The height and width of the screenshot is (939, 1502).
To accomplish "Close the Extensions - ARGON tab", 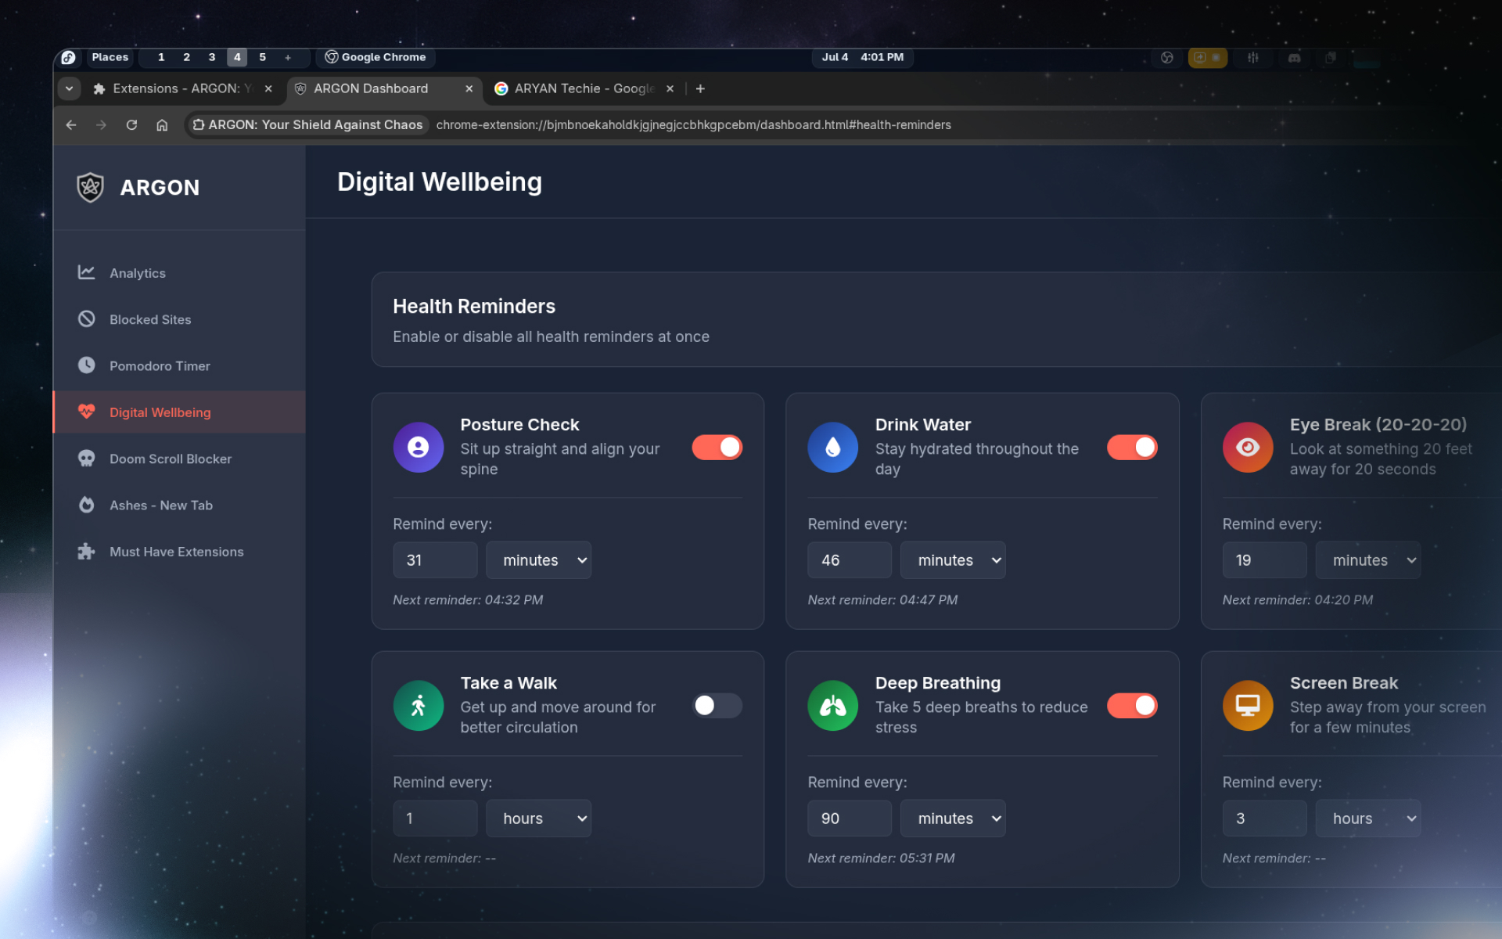I will tap(268, 88).
